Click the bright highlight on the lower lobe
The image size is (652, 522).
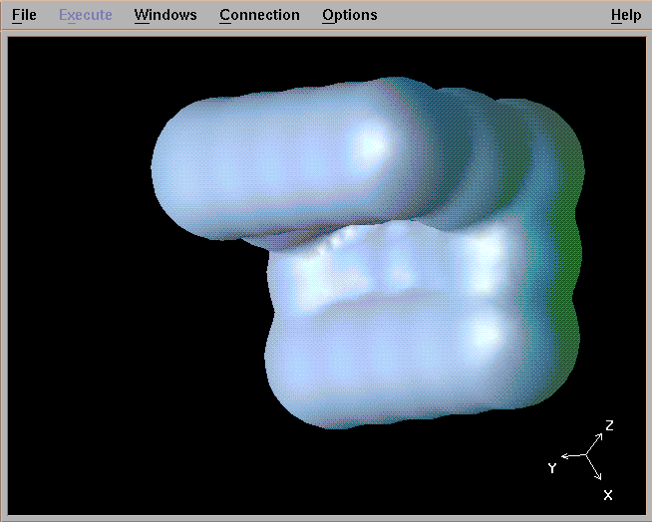[x=486, y=331]
